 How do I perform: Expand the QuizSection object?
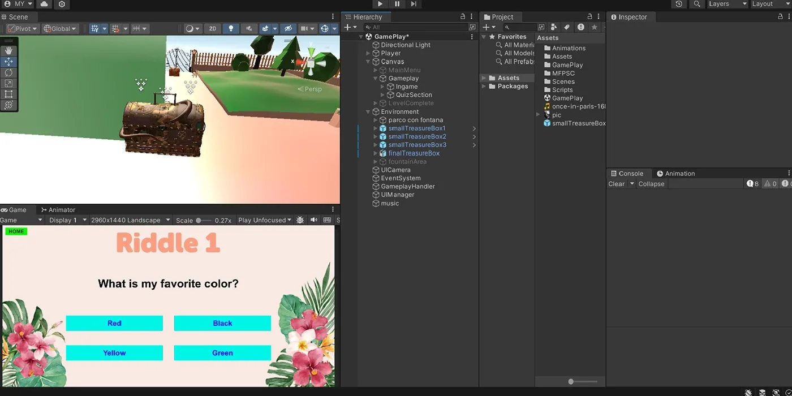(x=383, y=95)
